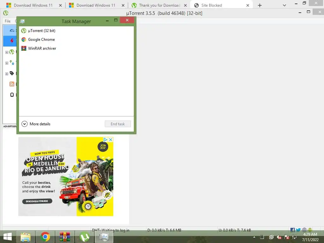Screen dimensions: 324x243
Task: Click the upload speed status entry
Action: tap(235, 230)
